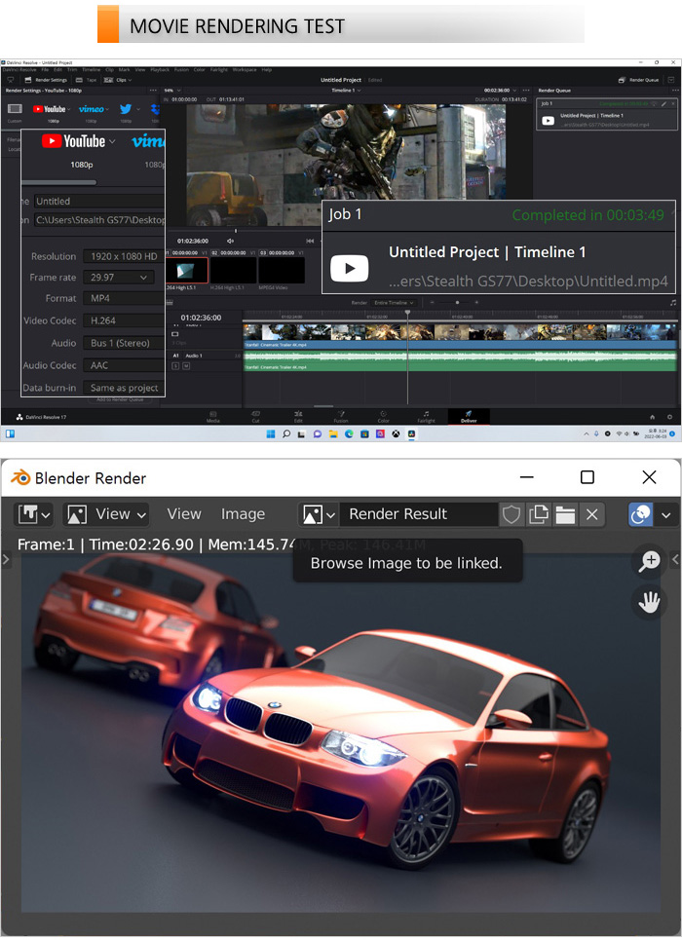Switch to the Deliver page in DaVinci Resolve
Image resolution: width=682 pixels, height=940 pixels.
click(469, 417)
